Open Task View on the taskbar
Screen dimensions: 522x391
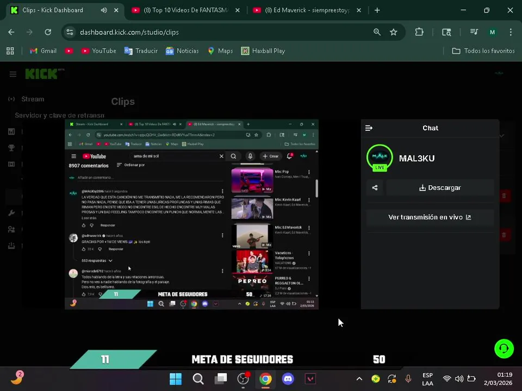click(220, 379)
